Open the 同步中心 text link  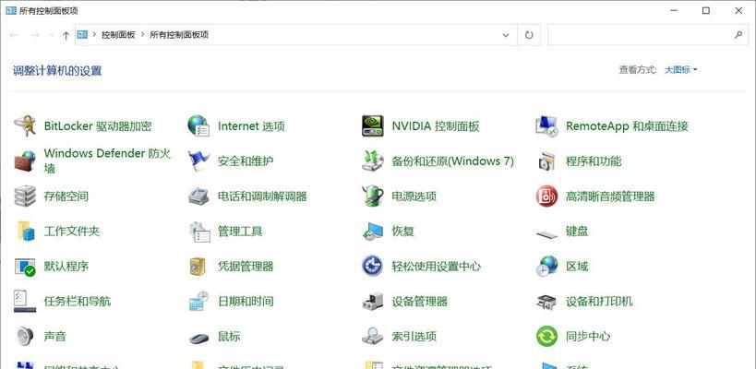(x=588, y=336)
